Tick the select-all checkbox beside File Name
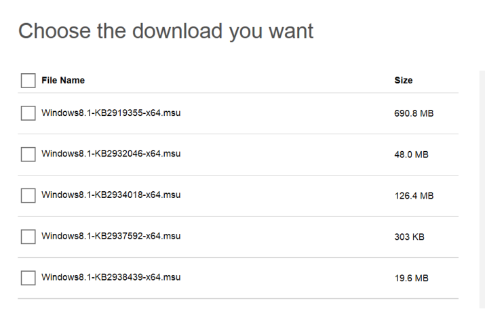This screenshot has height=322, width=485. pos(28,81)
